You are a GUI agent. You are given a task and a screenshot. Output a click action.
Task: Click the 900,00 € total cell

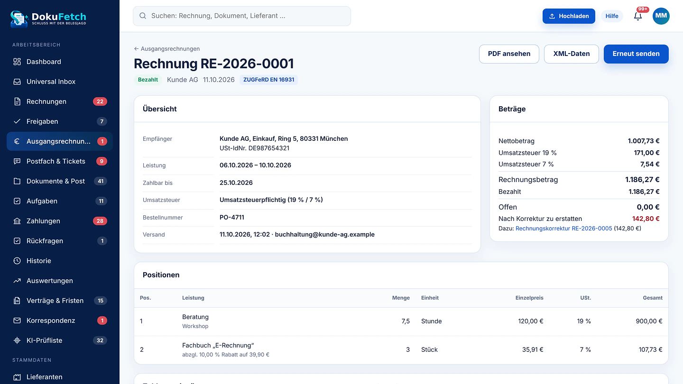click(649, 321)
